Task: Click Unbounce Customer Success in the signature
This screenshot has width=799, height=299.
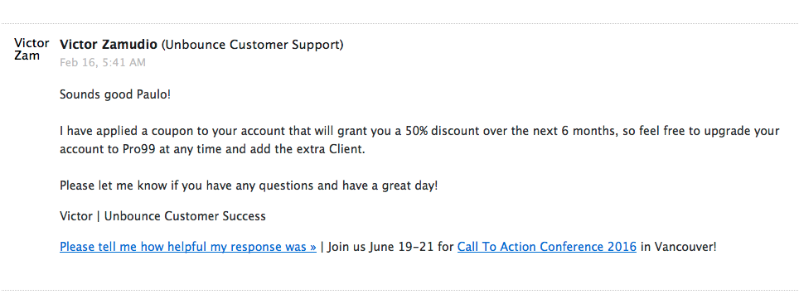Action: coord(185,216)
